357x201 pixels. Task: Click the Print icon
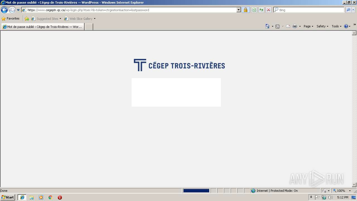295,26
